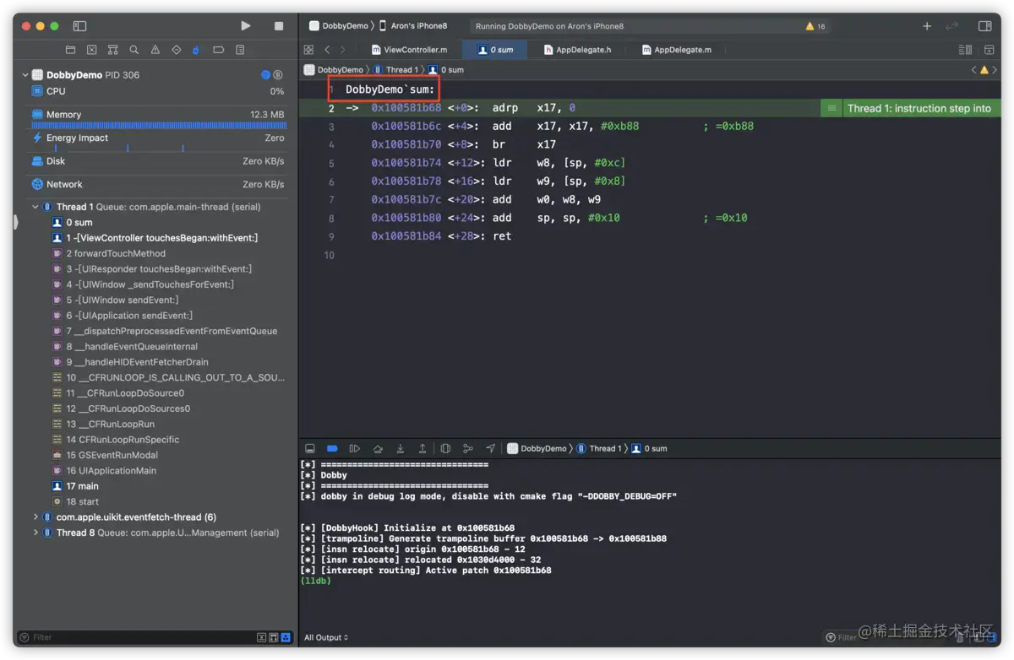Switch to the AppDelegate.h tab
1014x660 pixels.
577,50
